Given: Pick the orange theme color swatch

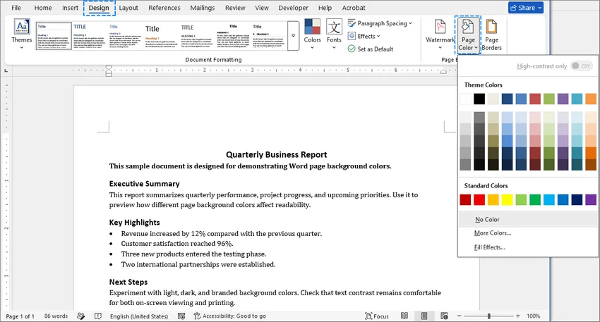Looking at the screenshot, I should pos(590,99).
